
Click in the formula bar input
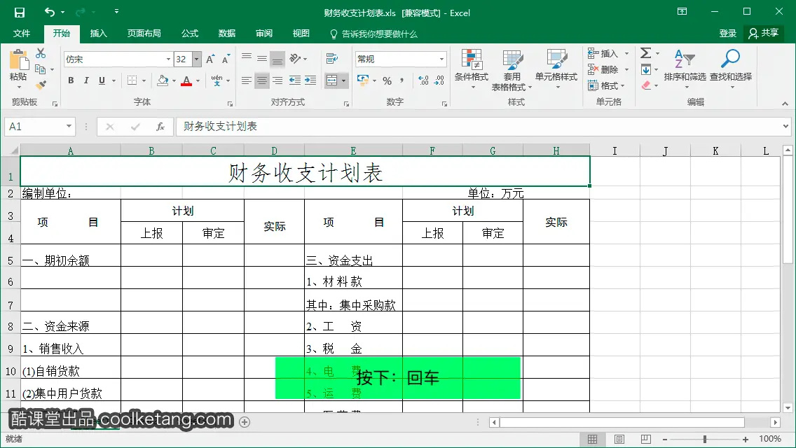[480, 126]
